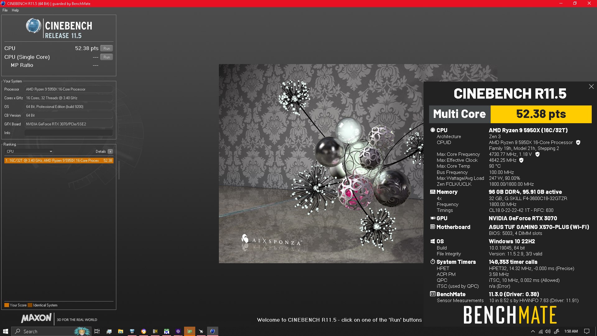Click the Motherboard icon in BenchMate panel

point(433,227)
